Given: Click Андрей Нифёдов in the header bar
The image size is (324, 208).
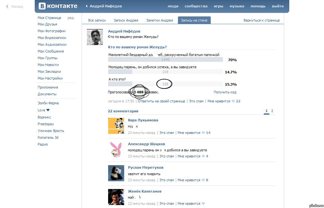Looking at the screenshot, I should pyautogui.click(x=106, y=6).
